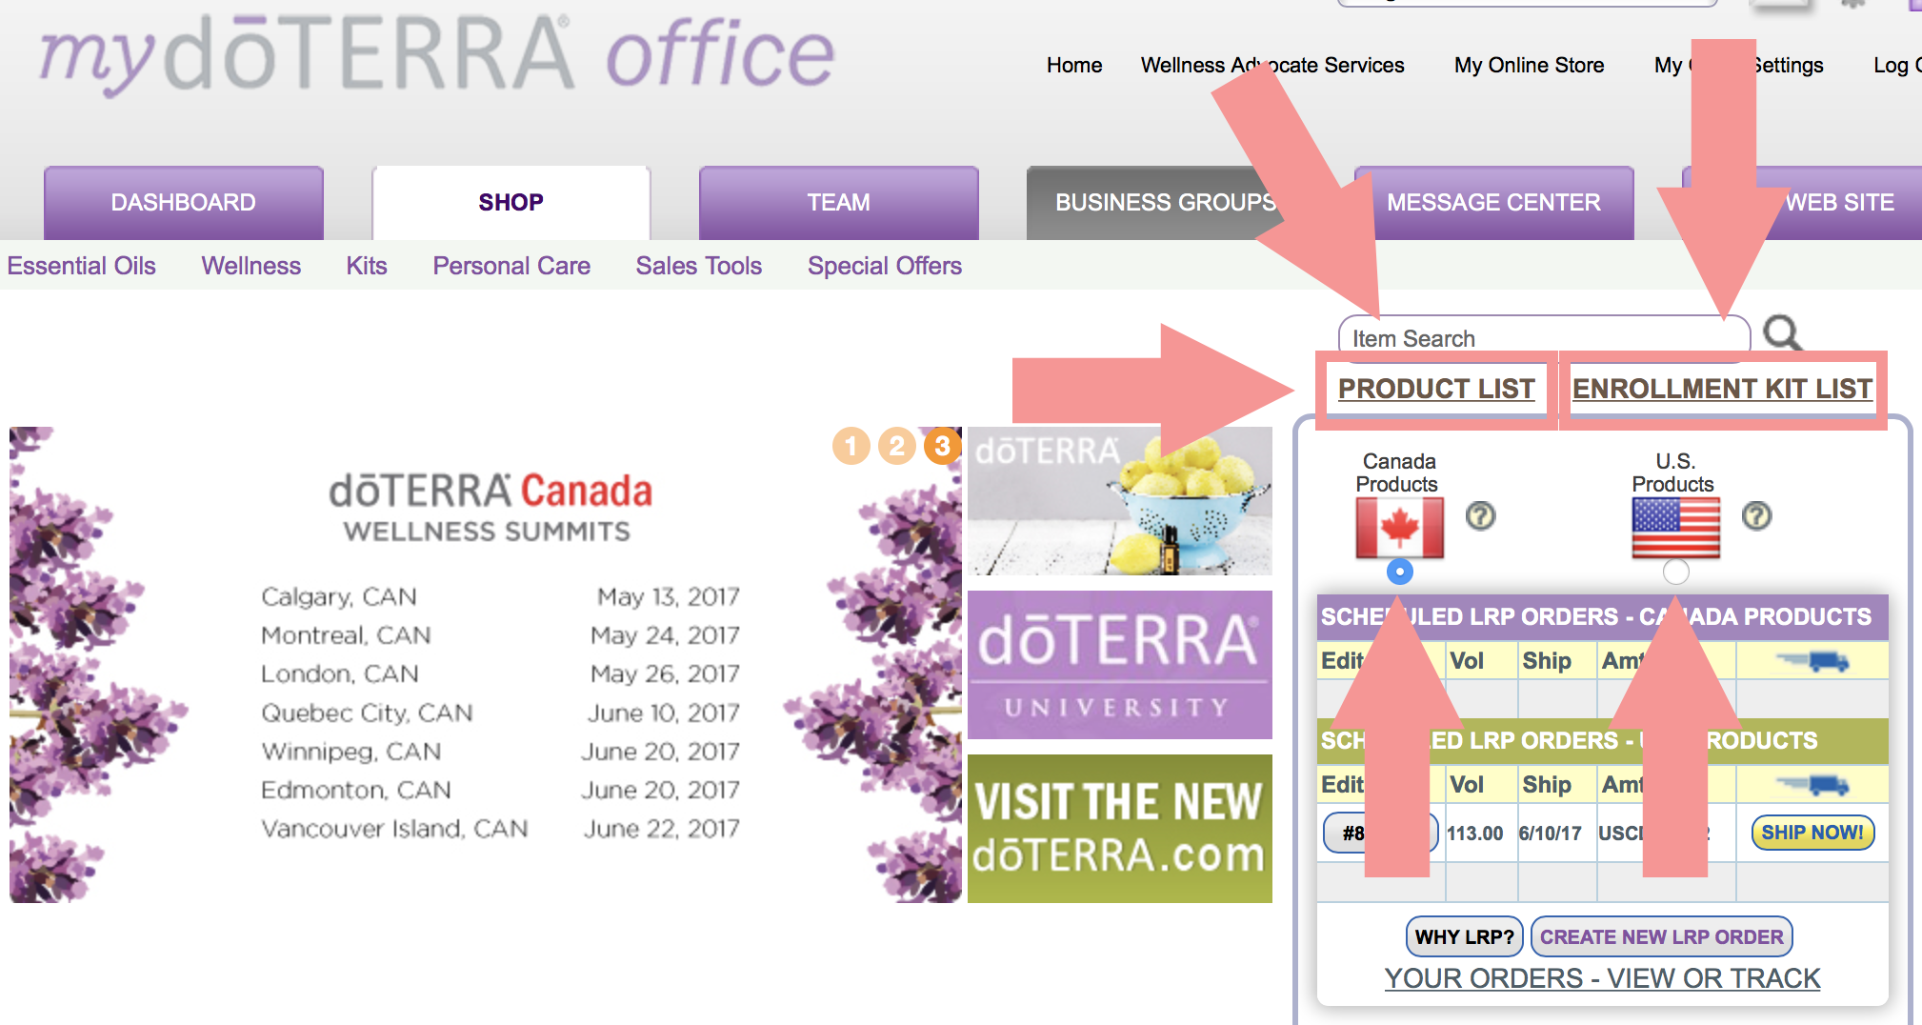Open Wellness Advocate Services menu

click(x=1272, y=65)
